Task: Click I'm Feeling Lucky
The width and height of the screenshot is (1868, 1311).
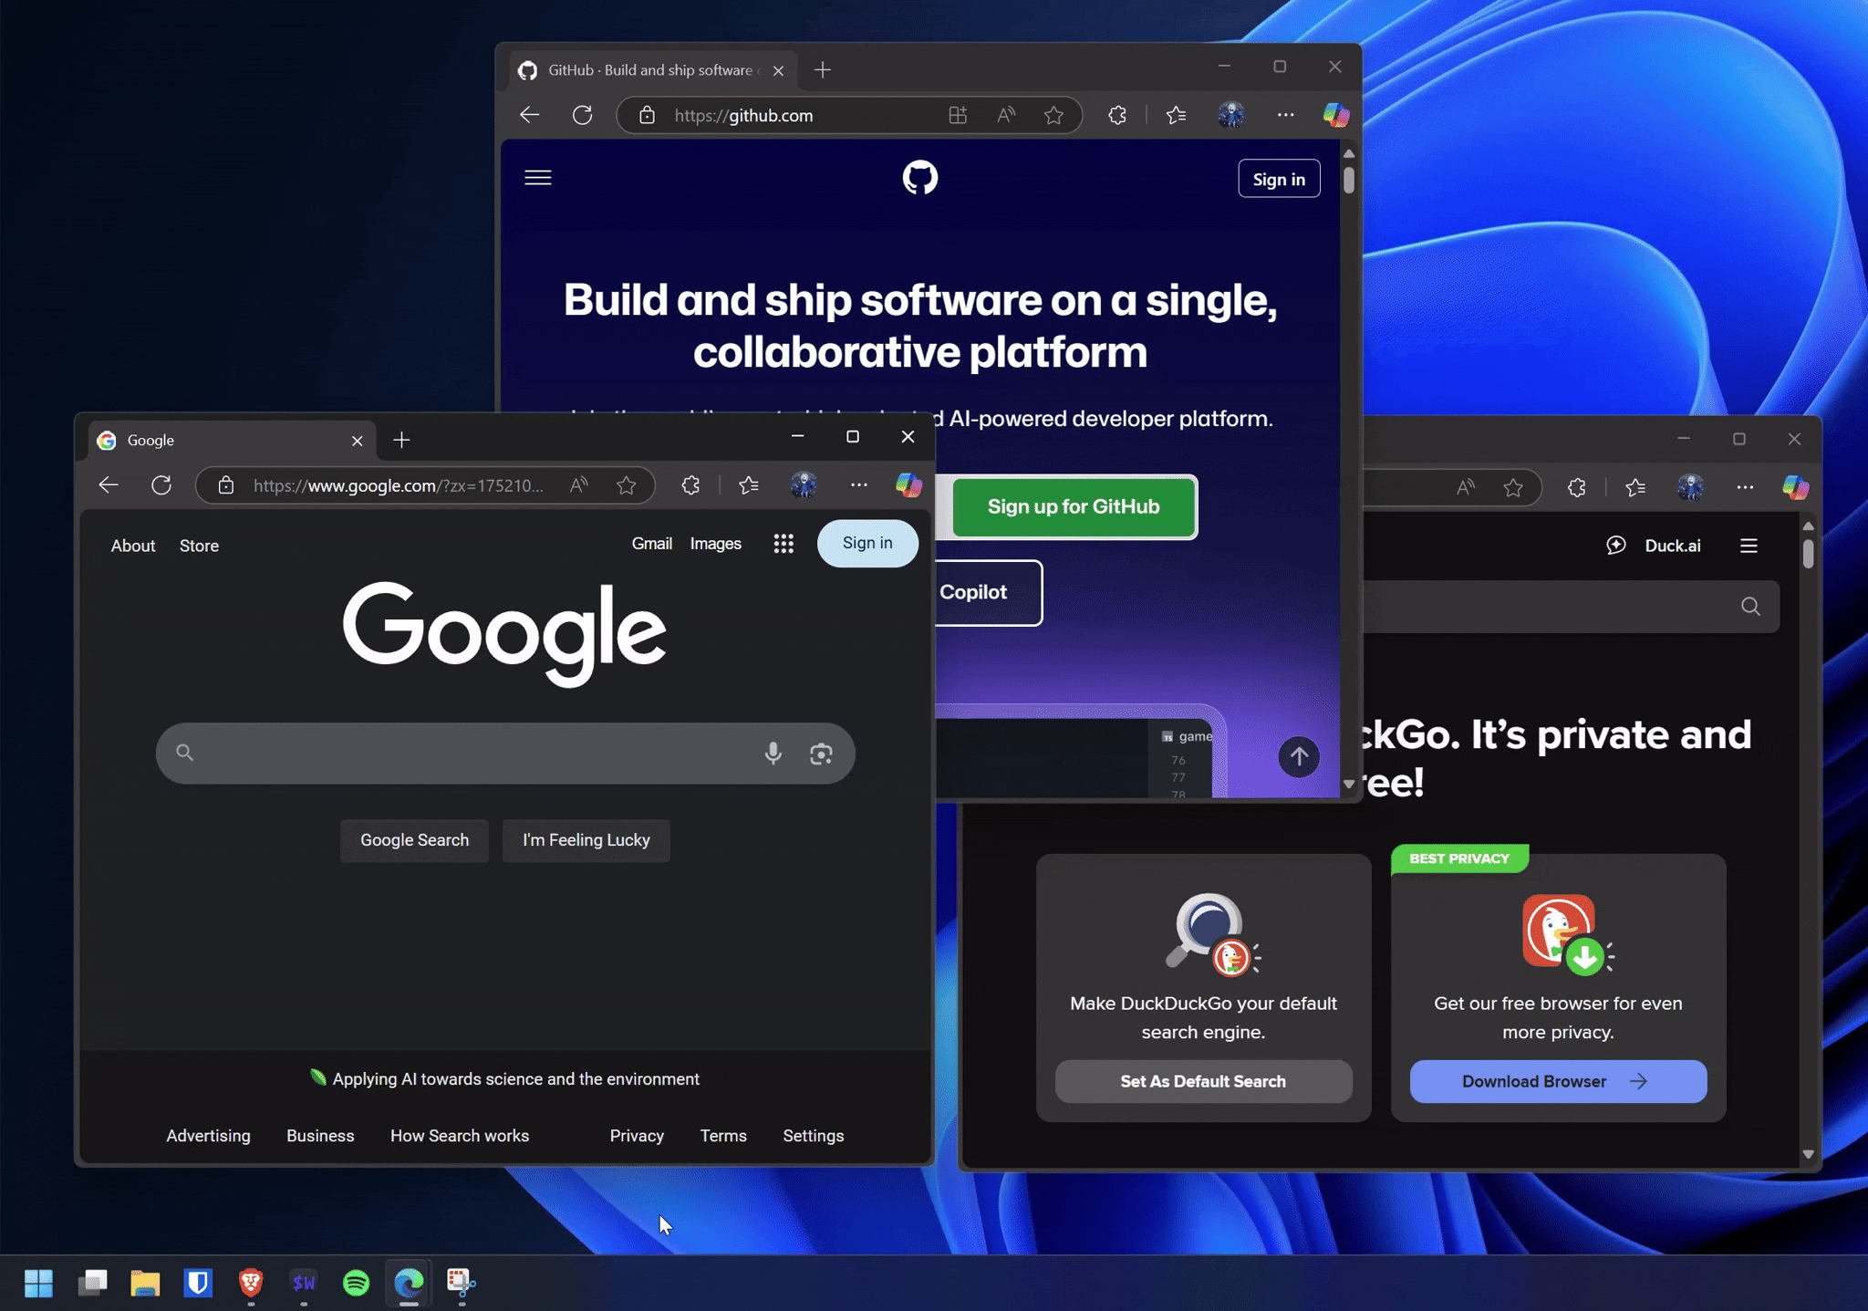Action: point(586,840)
